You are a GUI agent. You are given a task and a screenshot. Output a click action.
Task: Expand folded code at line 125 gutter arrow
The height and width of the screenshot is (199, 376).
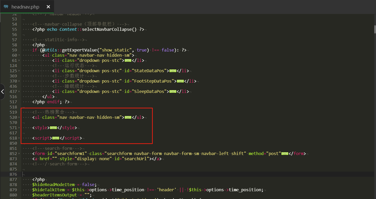[x=19, y=71]
